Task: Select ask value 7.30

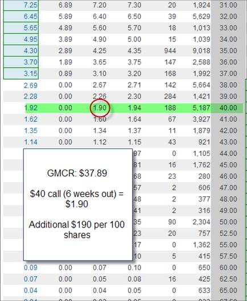Action: pyautogui.click(x=134, y=5)
